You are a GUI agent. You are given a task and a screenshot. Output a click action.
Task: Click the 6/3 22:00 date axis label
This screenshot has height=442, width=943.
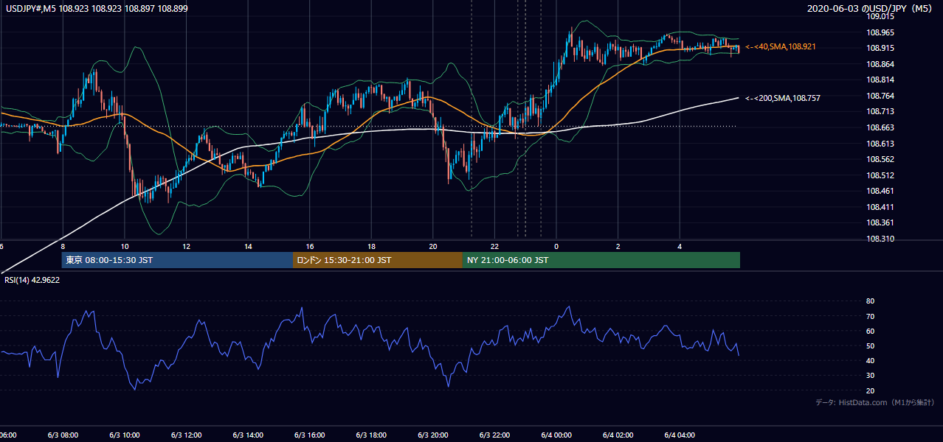(495, 435)
